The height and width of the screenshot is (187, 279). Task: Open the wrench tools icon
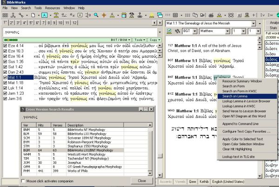21,15
